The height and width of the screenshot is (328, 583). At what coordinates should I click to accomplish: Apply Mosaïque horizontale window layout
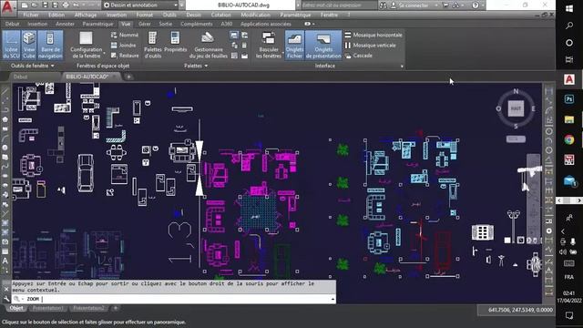click(x=373, y=35)
